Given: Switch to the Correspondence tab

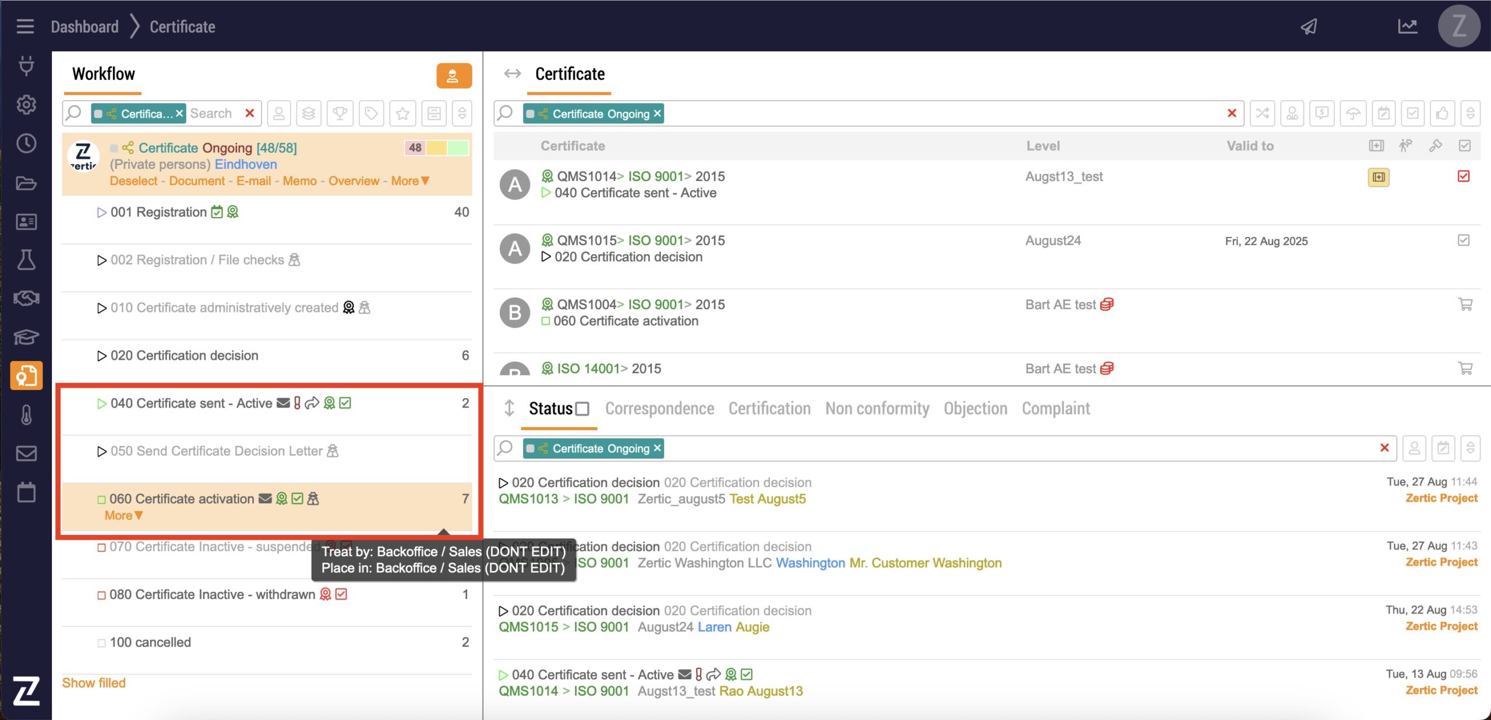Looking at the screenshot, I should tap(659, 409).
